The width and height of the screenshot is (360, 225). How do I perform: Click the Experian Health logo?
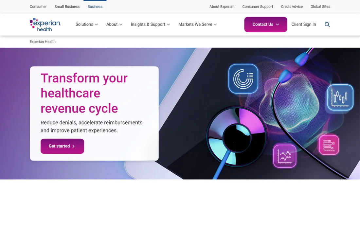click(x=45, y=25)
